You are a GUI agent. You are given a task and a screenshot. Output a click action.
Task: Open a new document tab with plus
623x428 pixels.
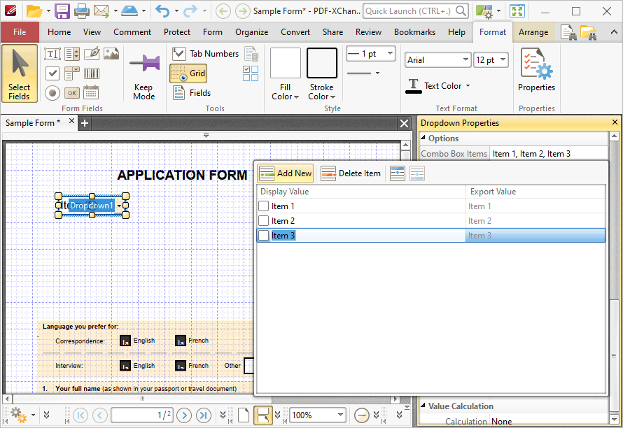85,124
